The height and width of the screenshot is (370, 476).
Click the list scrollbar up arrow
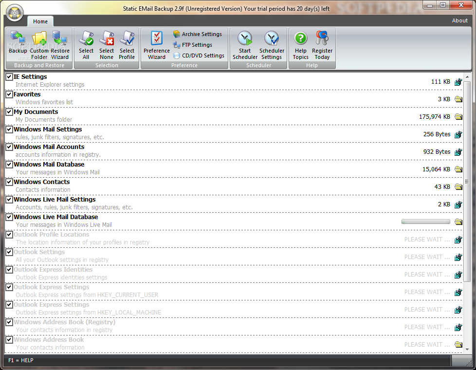[x=467, y=76]
